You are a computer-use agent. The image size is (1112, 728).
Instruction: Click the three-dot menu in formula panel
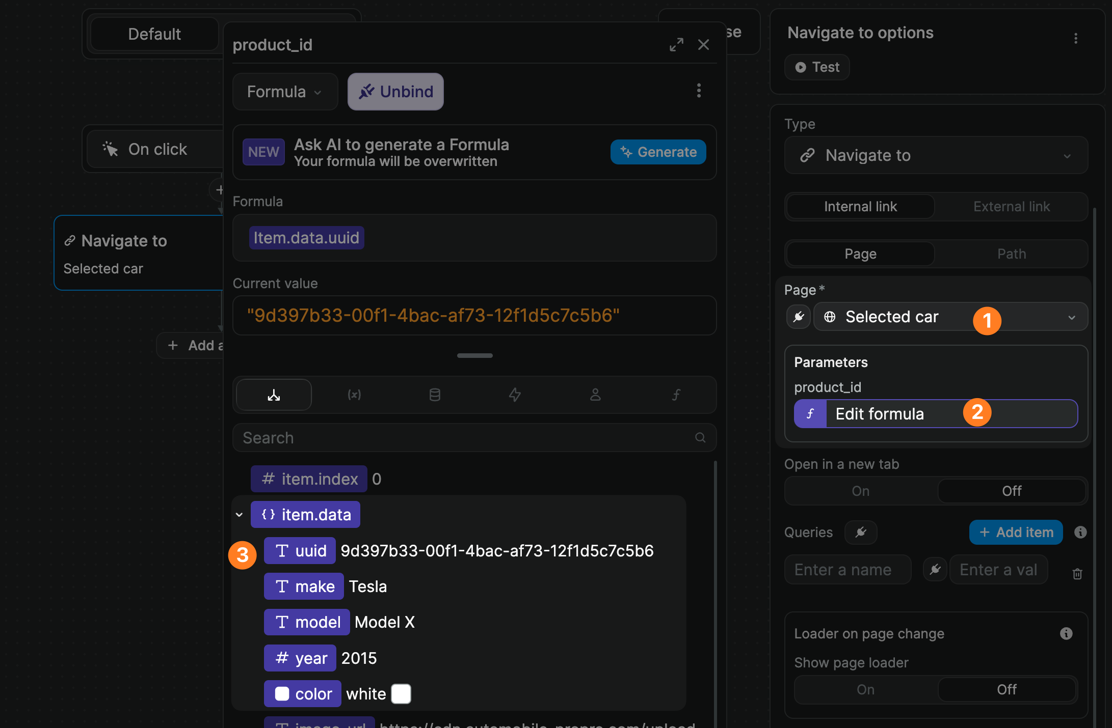click(x=699, y=90)
